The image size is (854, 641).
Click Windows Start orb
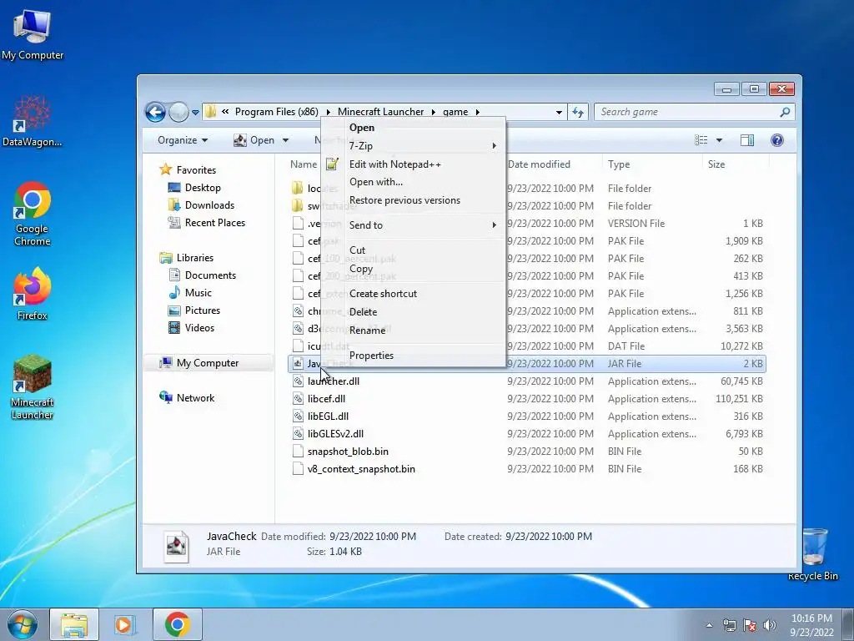pyautogui.click(x=23, y=624)
